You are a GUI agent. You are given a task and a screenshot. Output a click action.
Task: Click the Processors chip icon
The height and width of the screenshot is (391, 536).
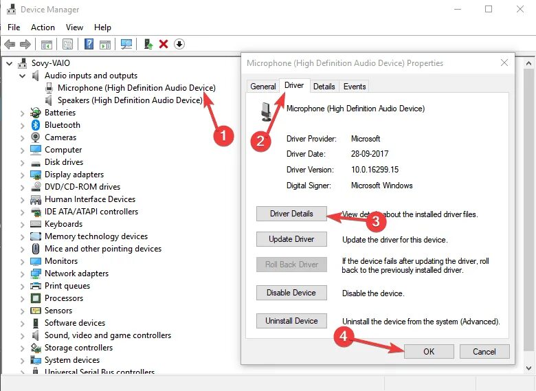click(36, 298)
